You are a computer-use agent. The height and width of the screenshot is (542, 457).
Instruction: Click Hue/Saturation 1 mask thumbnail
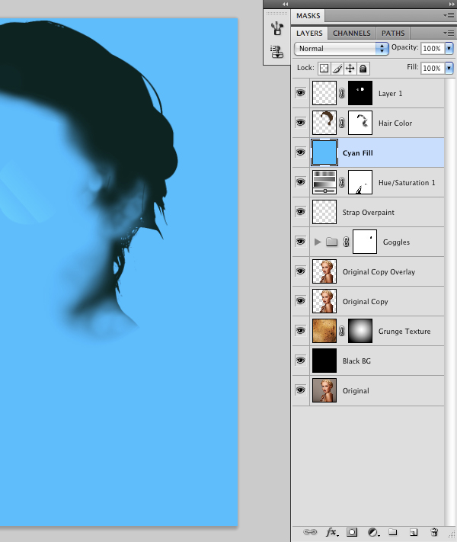[x=360, y=182]
